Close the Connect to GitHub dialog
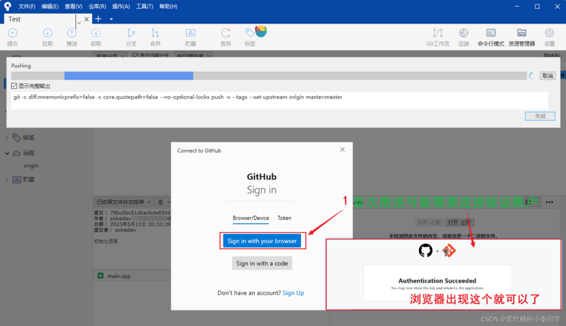 [x=342, y=150]
